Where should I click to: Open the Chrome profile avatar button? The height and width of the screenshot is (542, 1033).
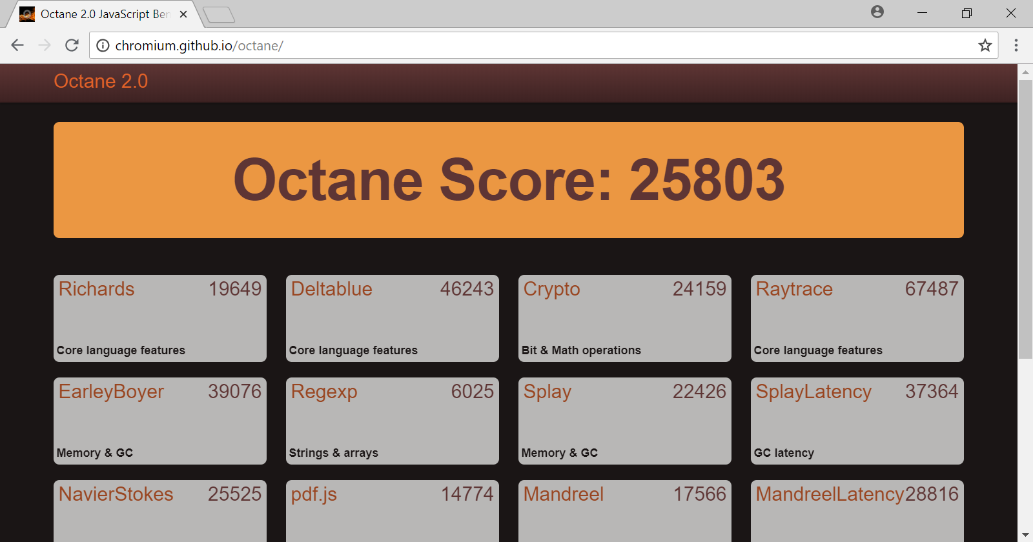click(x=877, y=12)
